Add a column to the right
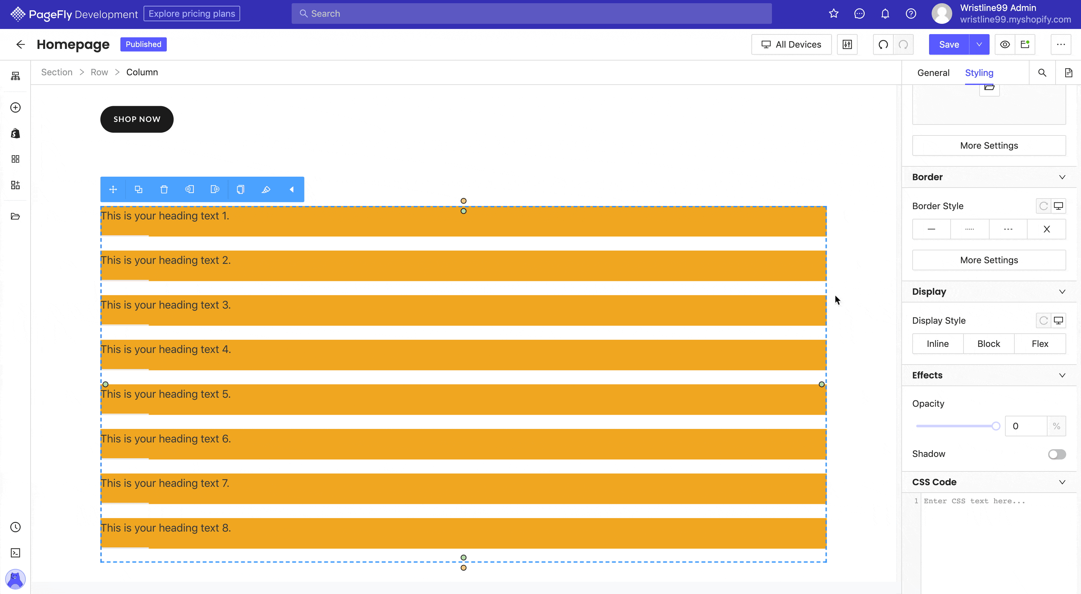Image resolution: width=1081 pixels, height=594 pixels. click(x=215, y=190)
